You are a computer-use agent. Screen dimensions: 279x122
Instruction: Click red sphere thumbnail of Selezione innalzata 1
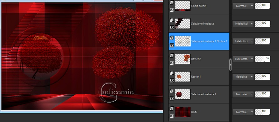(183, 94)
